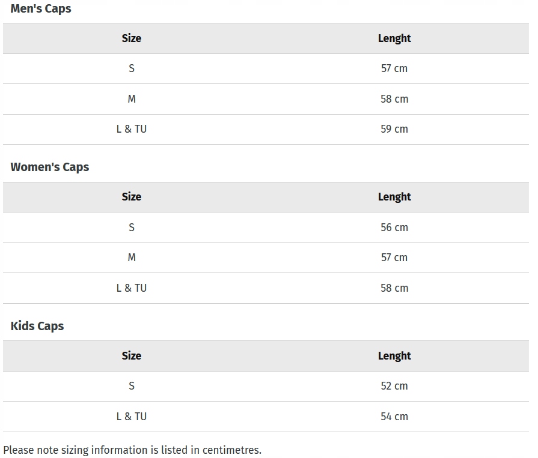The image size is (538, 458).
Task: Click Men's Caps size S cell
Action: tap(132, 68)
